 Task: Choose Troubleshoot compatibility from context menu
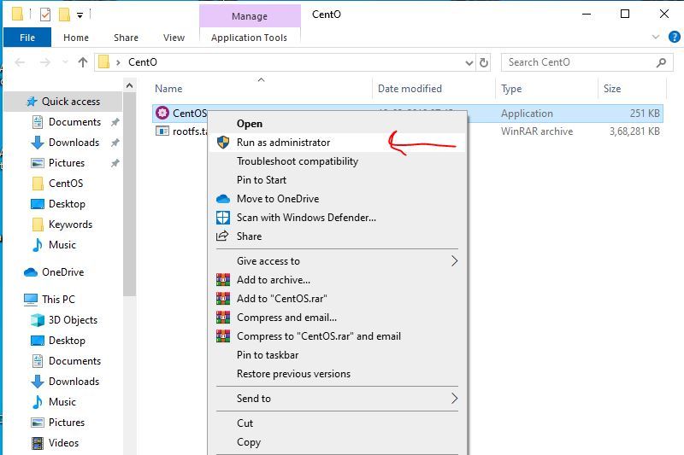(297, 161)
